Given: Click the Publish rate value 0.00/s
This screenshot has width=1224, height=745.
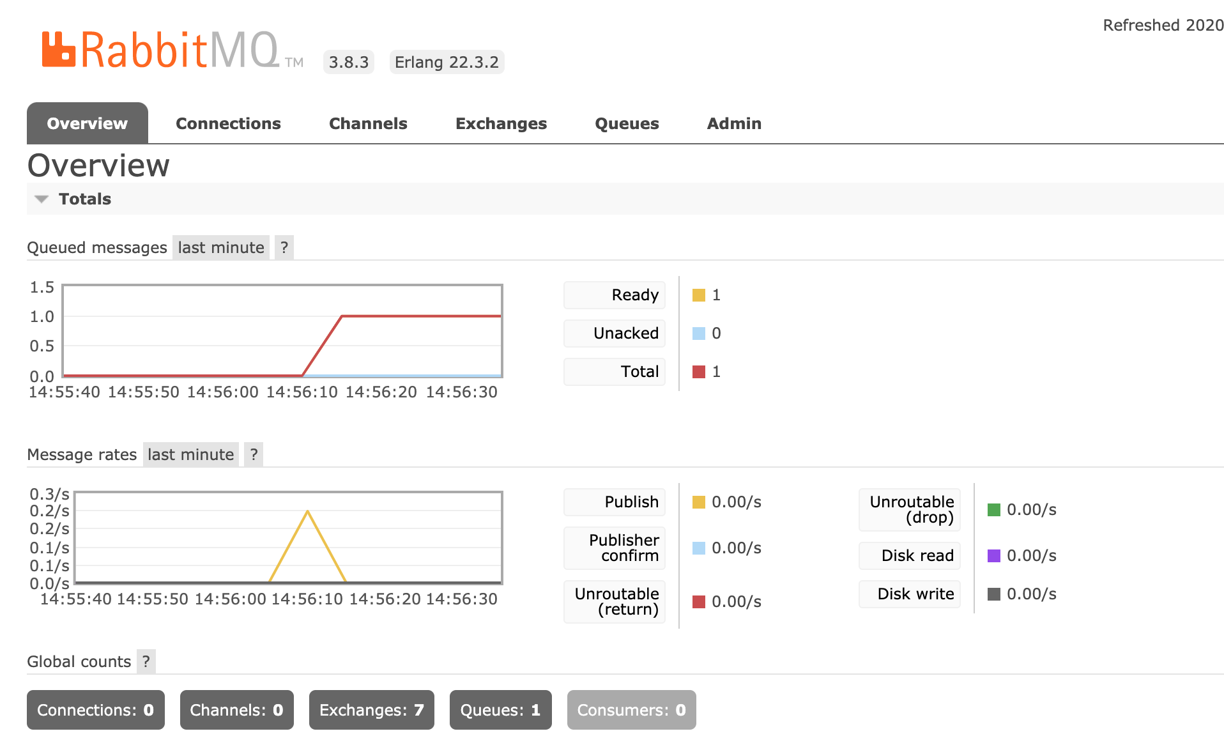Looking at the screenshot, I should (x=737, y=502).
